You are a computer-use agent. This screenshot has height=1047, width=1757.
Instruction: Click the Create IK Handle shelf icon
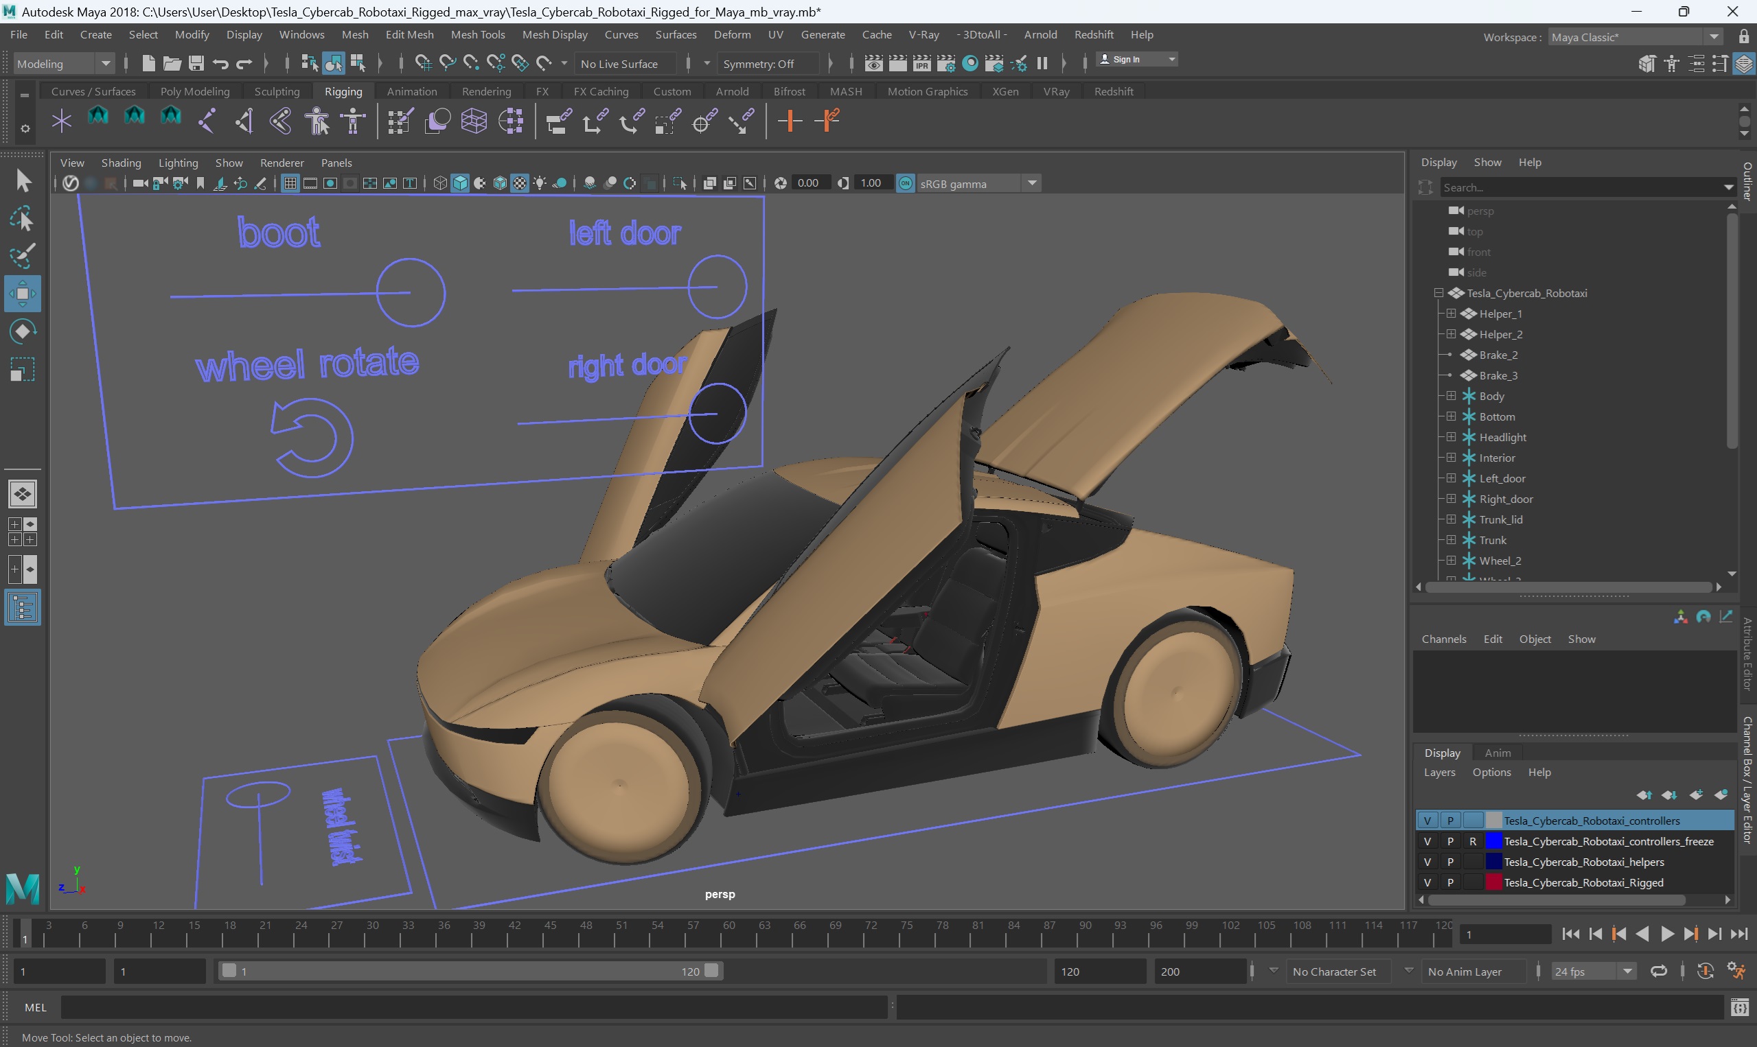pyautogui.click(x=244, y=121)
